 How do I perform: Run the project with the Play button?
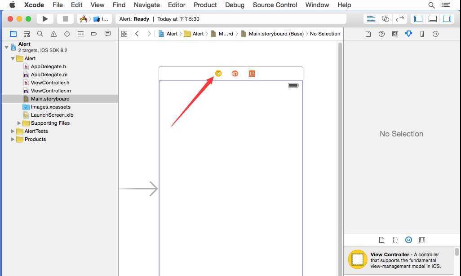point(45,19)
